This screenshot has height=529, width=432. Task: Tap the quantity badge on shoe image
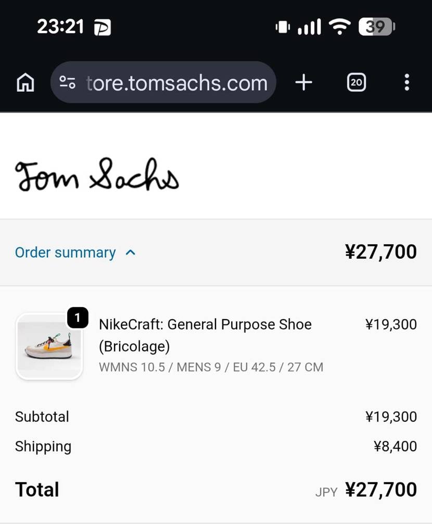coord(78,318)
